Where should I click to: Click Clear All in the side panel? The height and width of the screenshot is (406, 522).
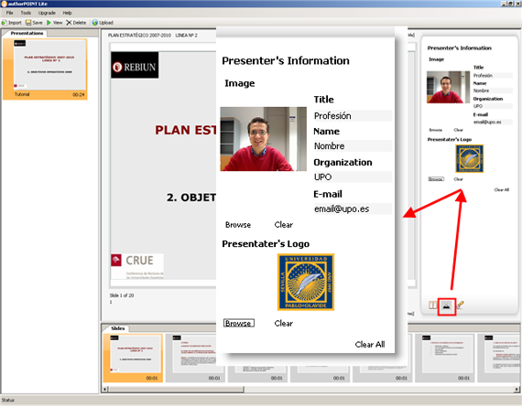pyautogui.click(x=501, y=190)
